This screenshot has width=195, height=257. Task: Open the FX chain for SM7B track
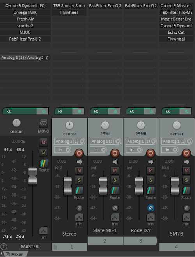click(171, 112)
